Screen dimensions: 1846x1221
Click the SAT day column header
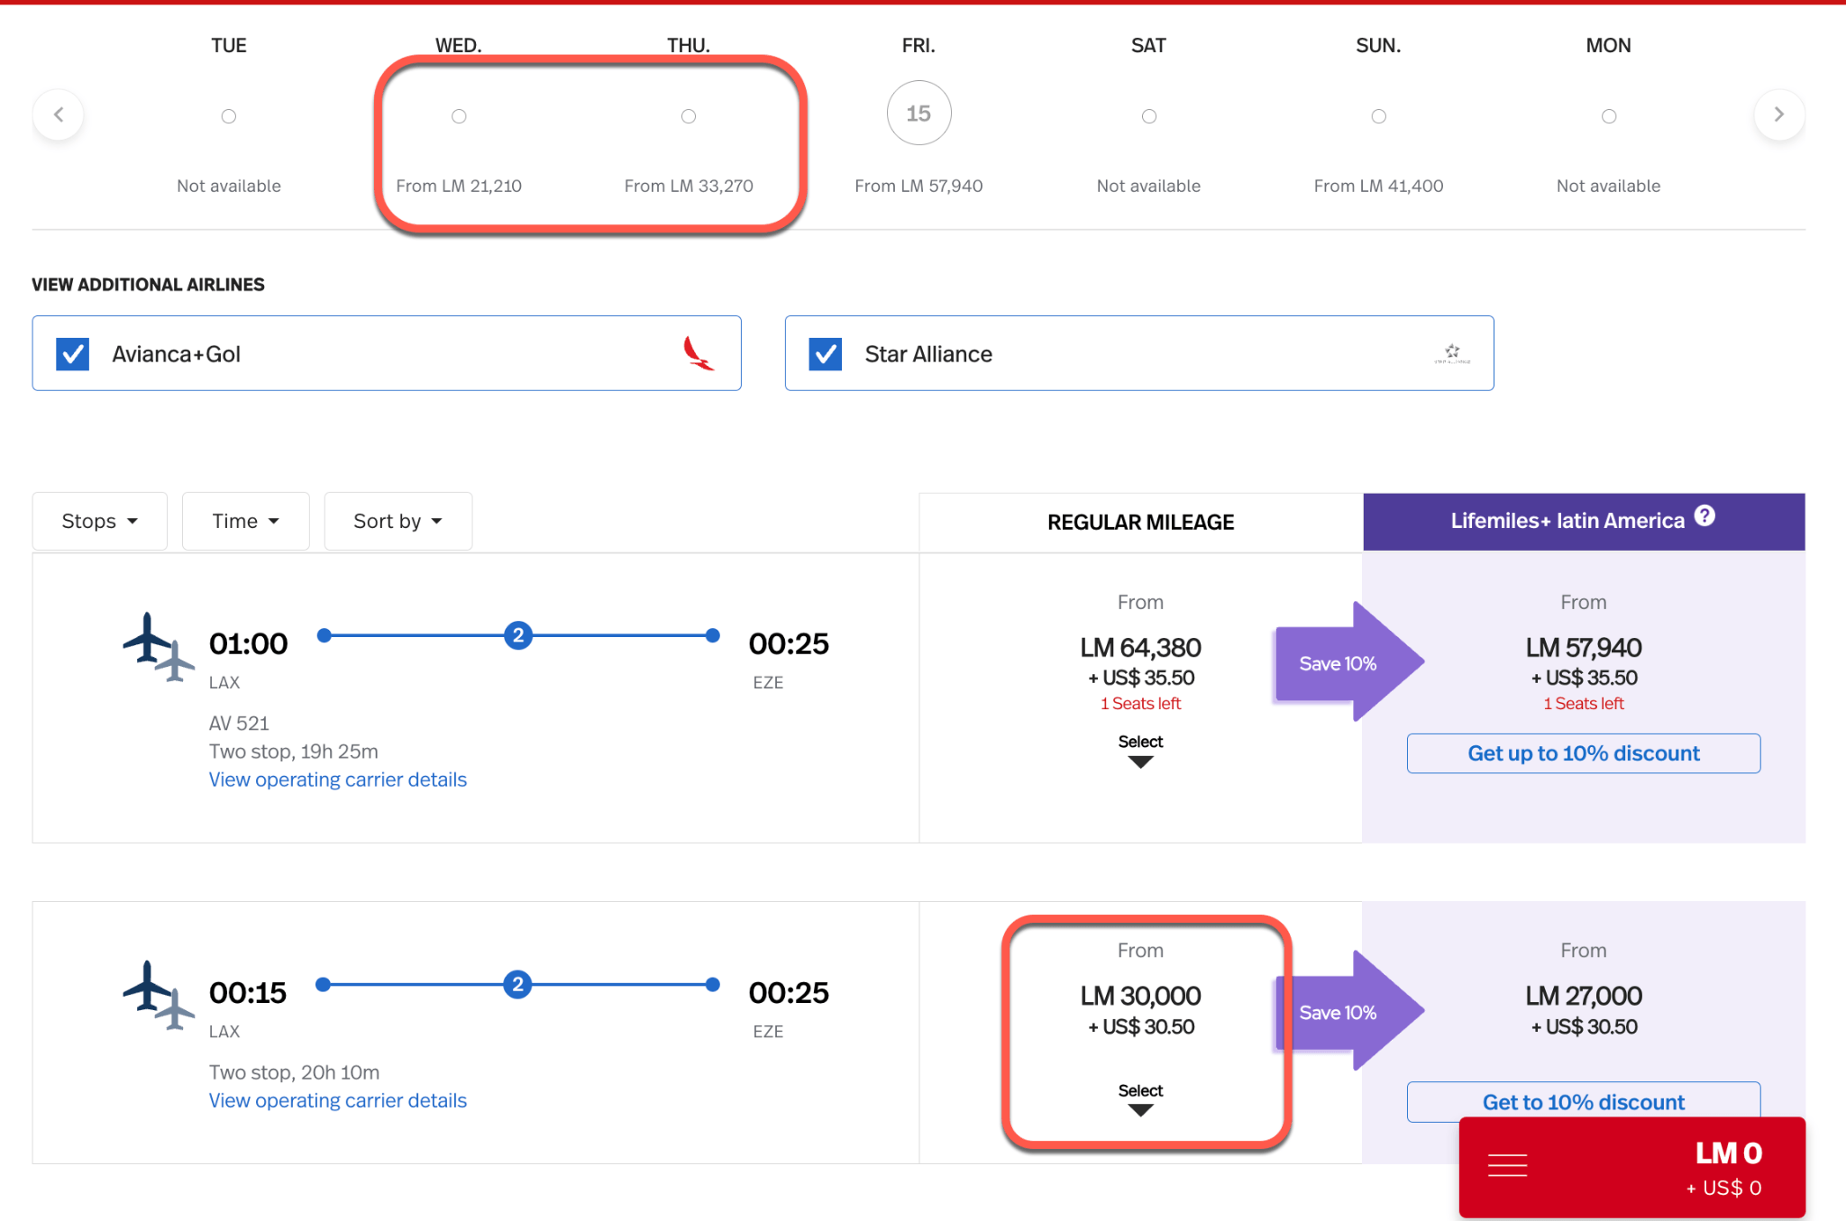(x=1149, y=46)
